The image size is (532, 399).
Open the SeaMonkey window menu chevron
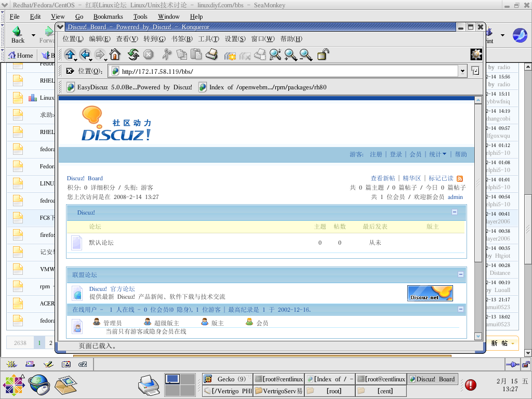[x=5, y=5]
